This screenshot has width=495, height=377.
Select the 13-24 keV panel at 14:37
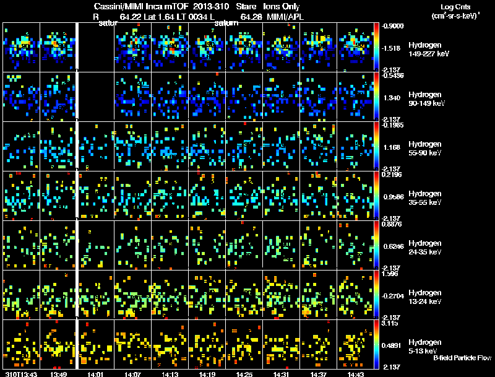pyautogui.click(x=318, y=295)
